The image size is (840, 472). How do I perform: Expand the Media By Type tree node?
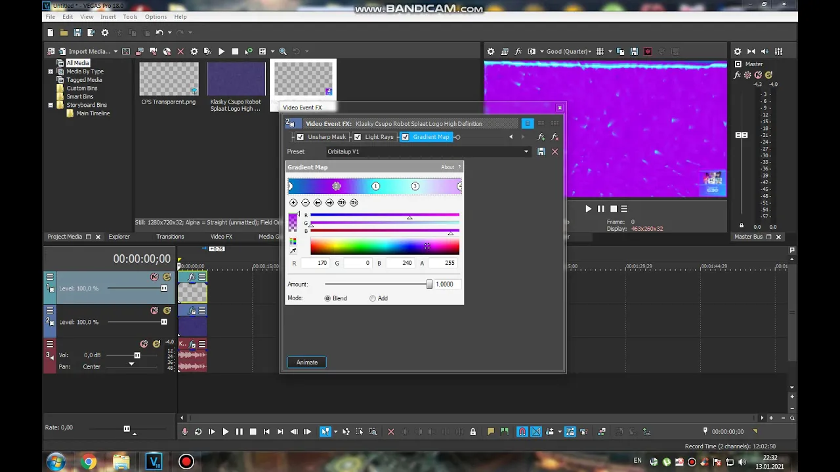51,71
